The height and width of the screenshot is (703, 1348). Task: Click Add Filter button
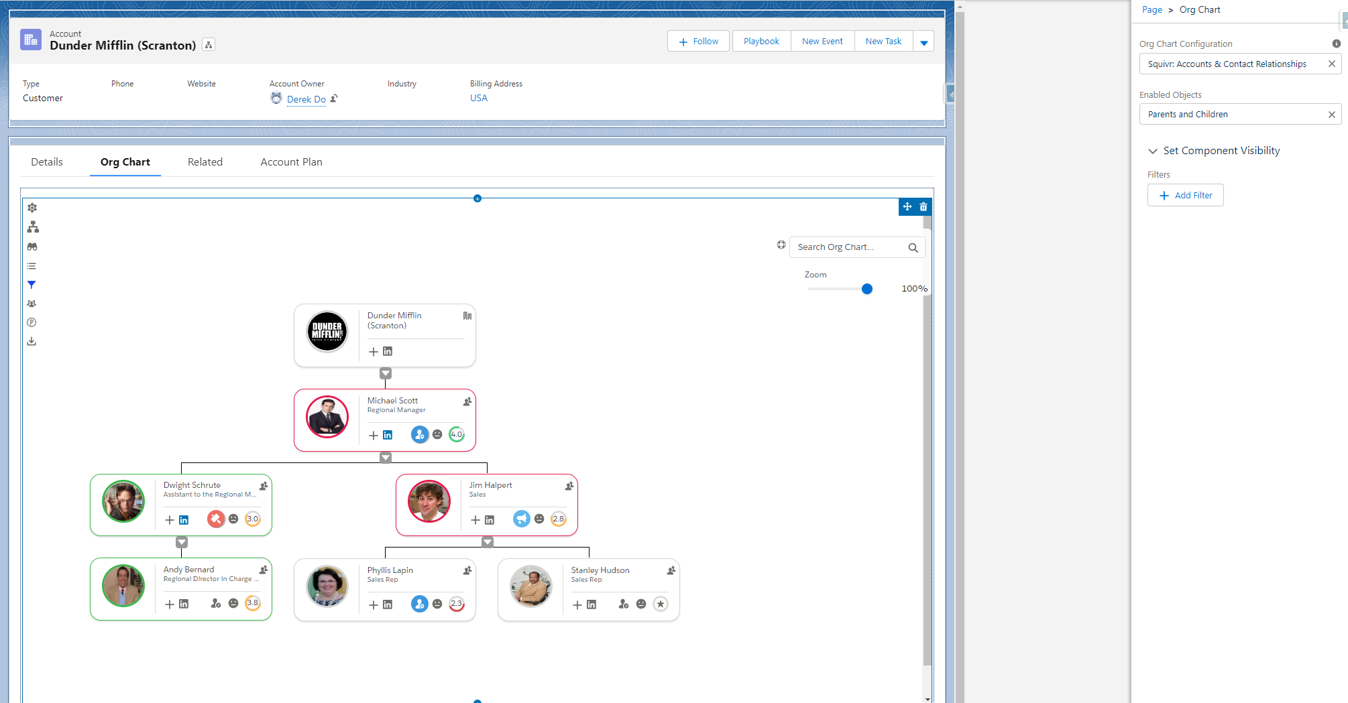tap(1185, 196)
